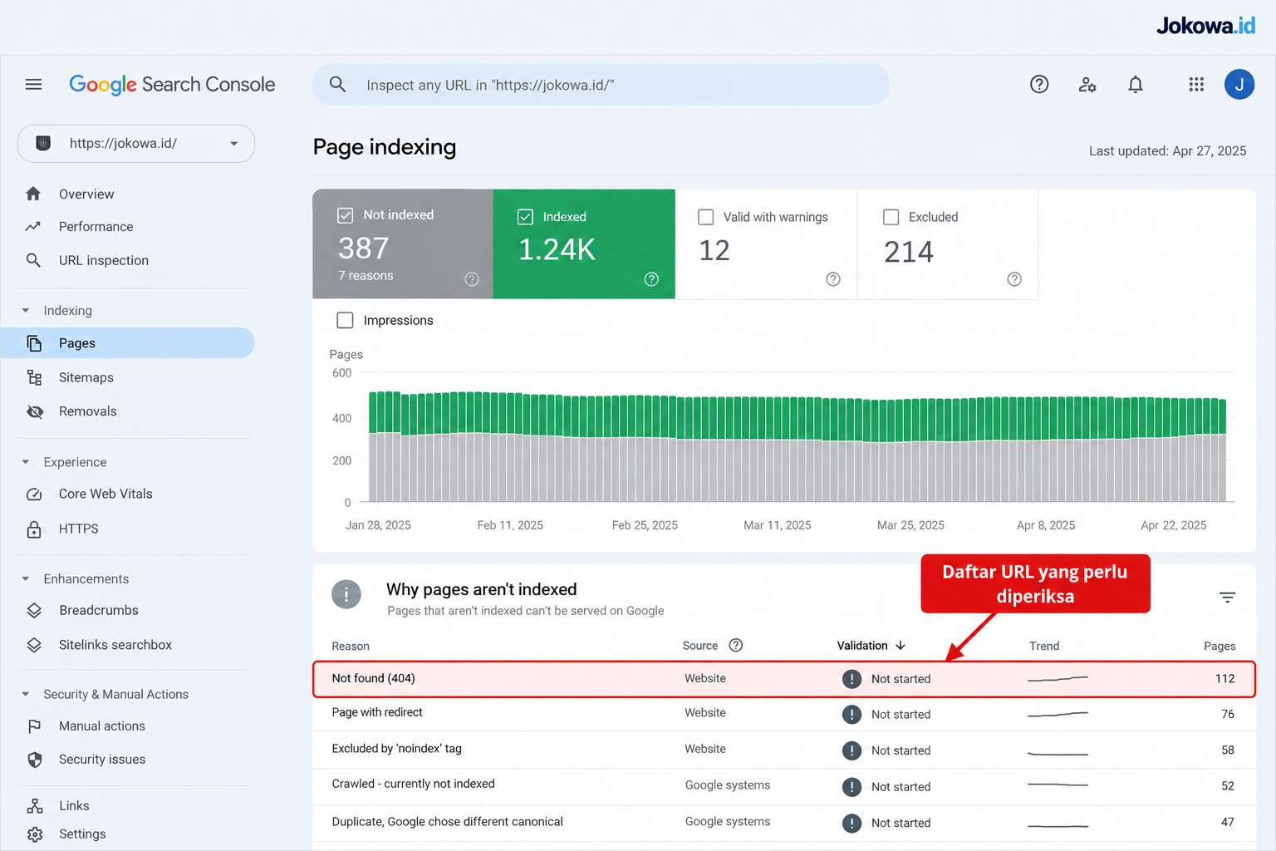Open the Page with redirect row

coord(783,714)
